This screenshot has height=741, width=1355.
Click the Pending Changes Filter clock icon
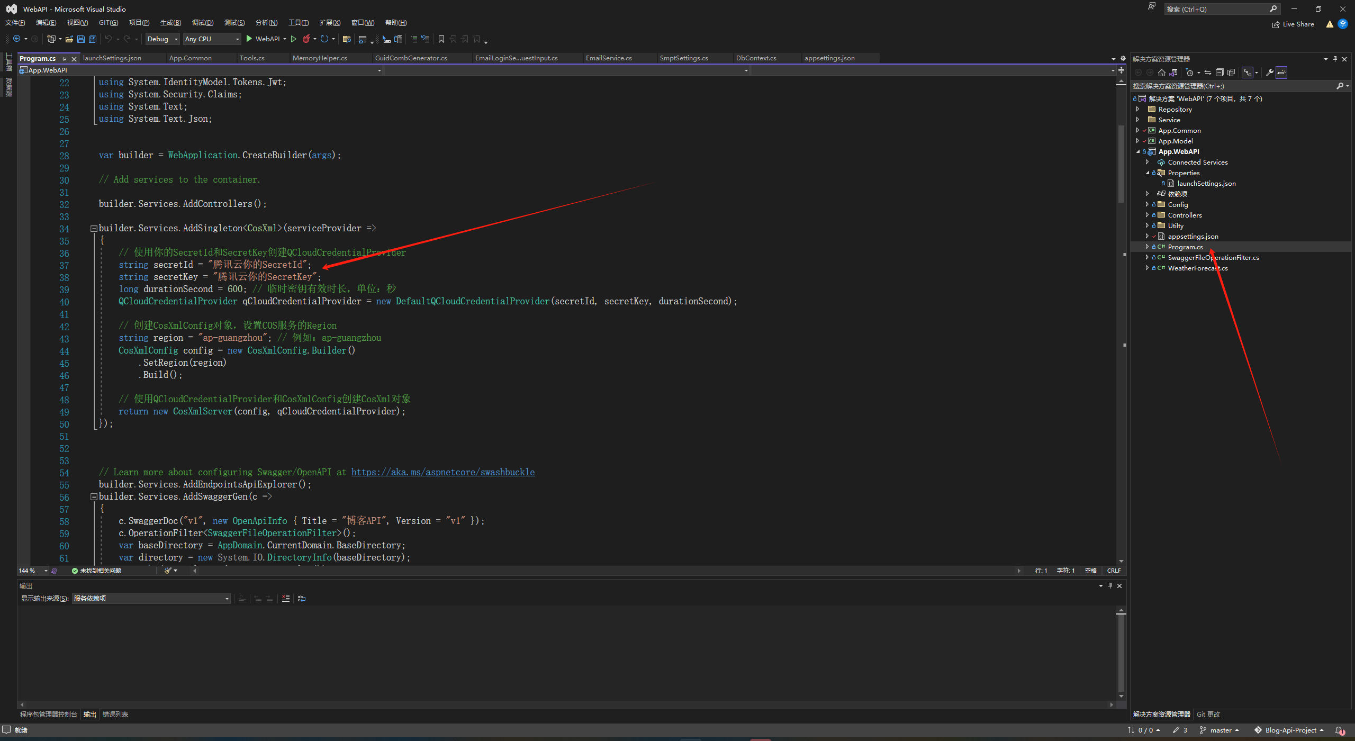pyautogui.click(x=1189, y=73)
